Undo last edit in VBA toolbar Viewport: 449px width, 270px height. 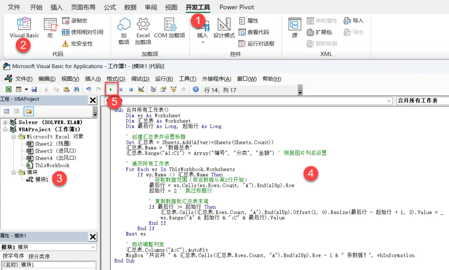coord(89,90)
